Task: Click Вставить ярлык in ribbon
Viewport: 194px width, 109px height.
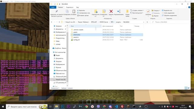Action: 83,15
